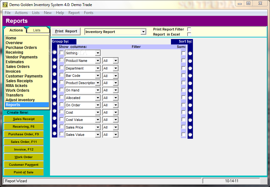Click the Report Wizard status bar text

(16, 181)
